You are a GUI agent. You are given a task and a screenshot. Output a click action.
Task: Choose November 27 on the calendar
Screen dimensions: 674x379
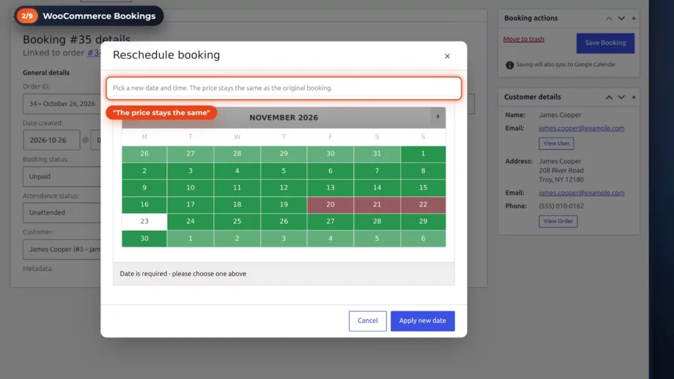pyautogui.click(x=330, y=221)
